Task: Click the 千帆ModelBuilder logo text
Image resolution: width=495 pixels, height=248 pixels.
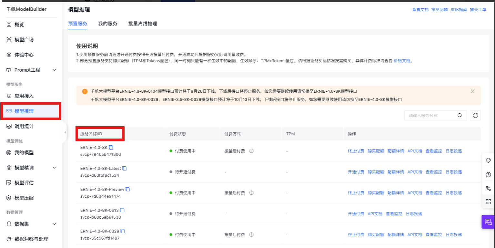Action: coord(26,9)
